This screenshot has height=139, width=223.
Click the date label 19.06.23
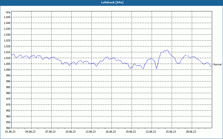pos(131,132)
